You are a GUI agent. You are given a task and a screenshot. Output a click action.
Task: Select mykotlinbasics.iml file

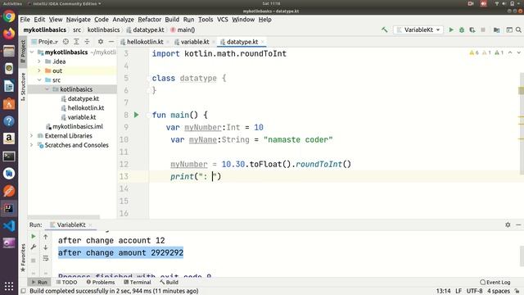[x=78, y=127]
